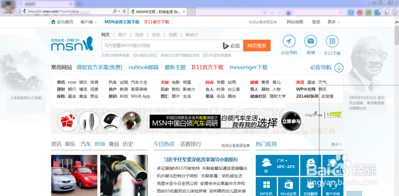Select the MSN中文网 browser tab
This screenshot has width=399, height=196.
tap(158, 12)
